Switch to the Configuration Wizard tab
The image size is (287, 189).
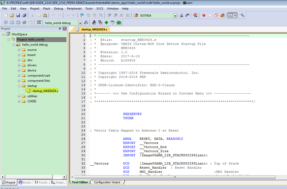point(107,182)
